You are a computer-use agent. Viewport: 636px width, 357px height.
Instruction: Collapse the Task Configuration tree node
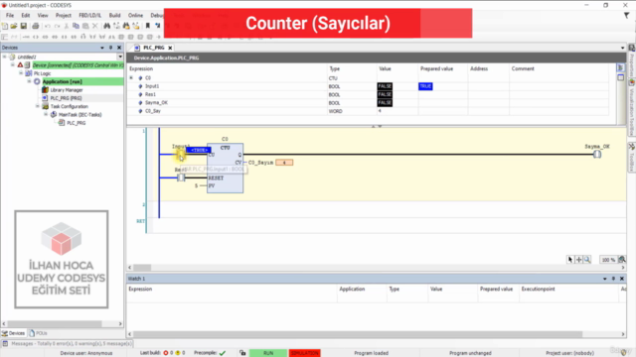tap(38, 106)
